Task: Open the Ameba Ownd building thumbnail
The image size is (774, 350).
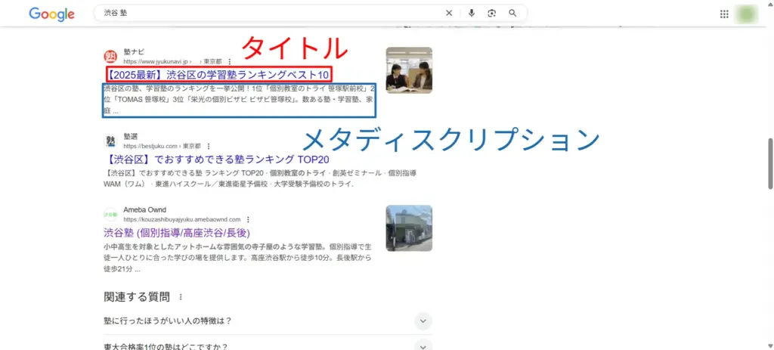Action: (x=409, y=228)
